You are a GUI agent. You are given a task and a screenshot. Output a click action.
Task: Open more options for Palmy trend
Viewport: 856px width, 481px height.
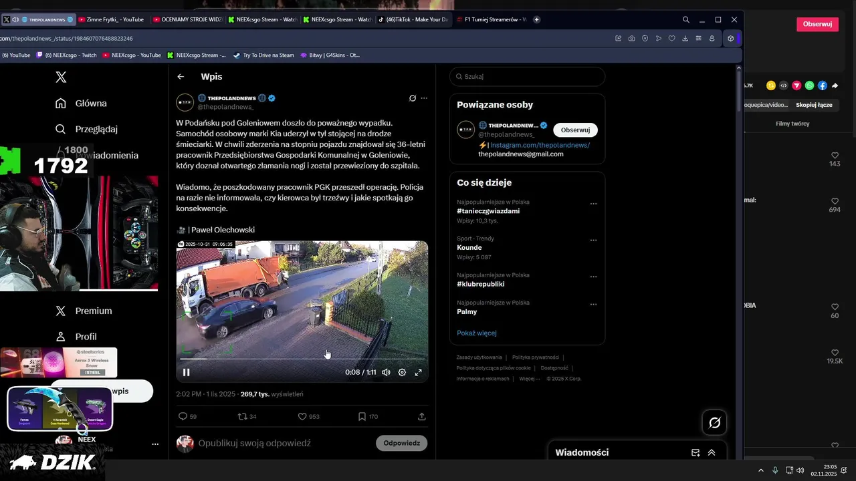click(x=593, y=305)
